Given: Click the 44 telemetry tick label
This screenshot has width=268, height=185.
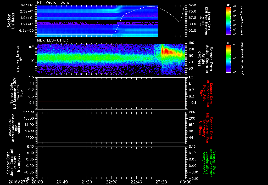Looking at the screenshot, I should coord(191,137).
